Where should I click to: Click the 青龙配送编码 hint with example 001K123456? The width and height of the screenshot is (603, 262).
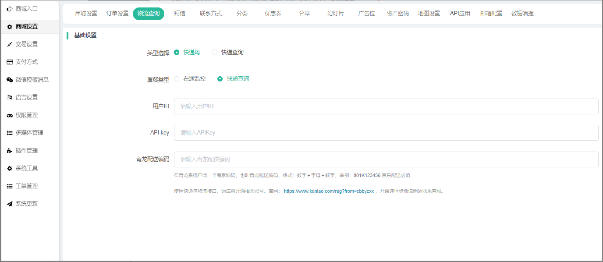click(292, 175)
